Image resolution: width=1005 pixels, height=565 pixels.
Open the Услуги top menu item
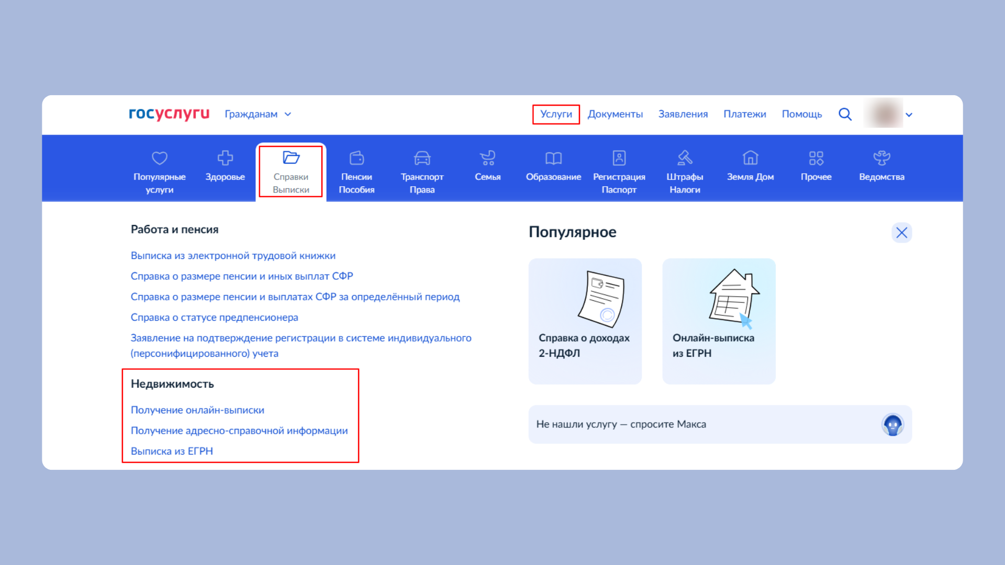(x=556, y=114)
